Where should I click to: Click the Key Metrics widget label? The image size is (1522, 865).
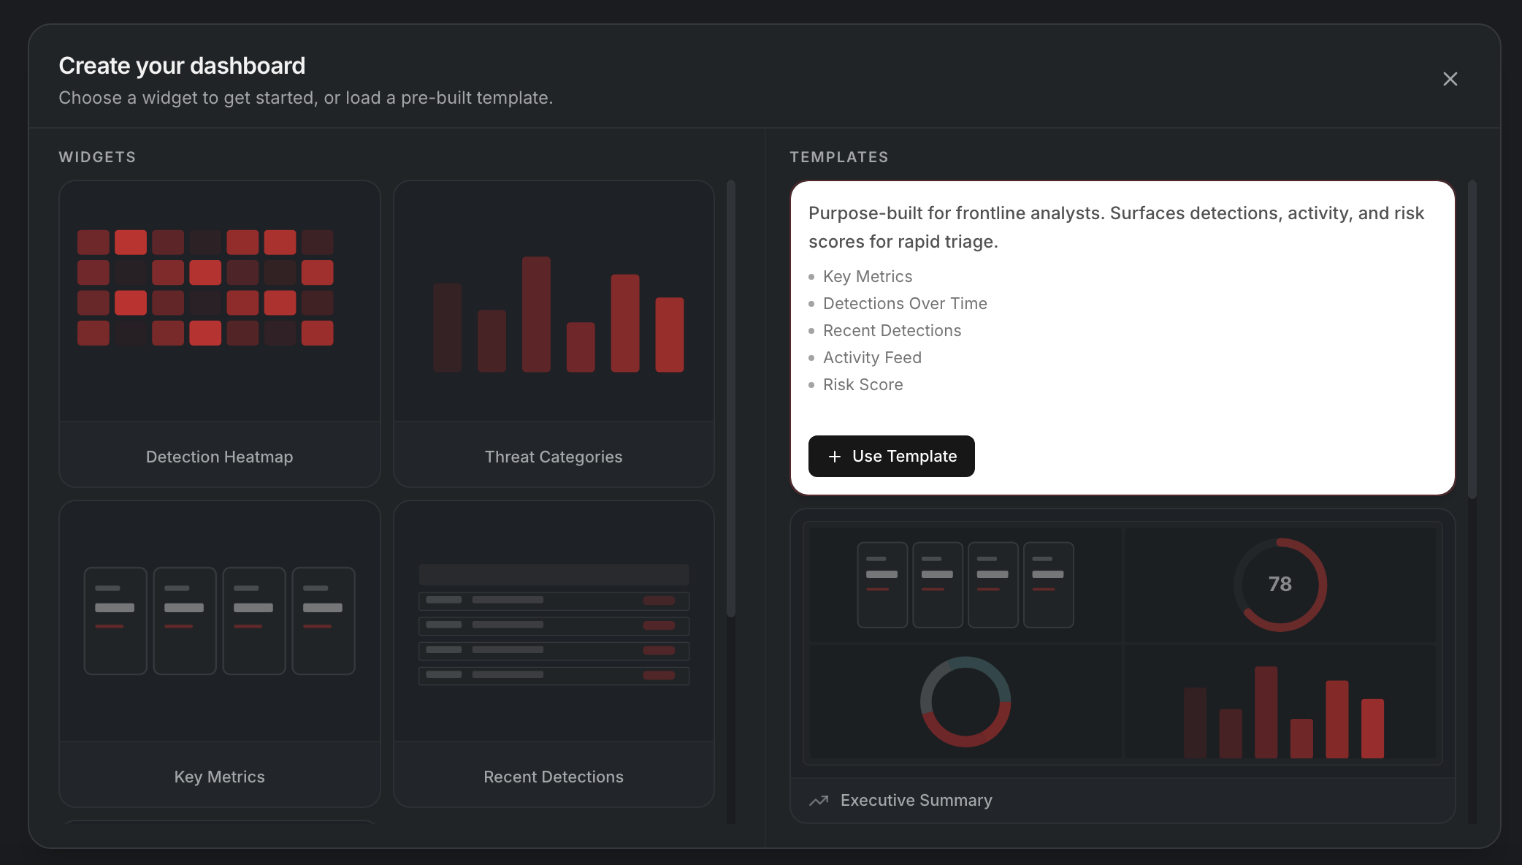219,777
